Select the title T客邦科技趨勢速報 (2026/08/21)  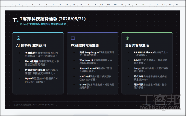53,19
